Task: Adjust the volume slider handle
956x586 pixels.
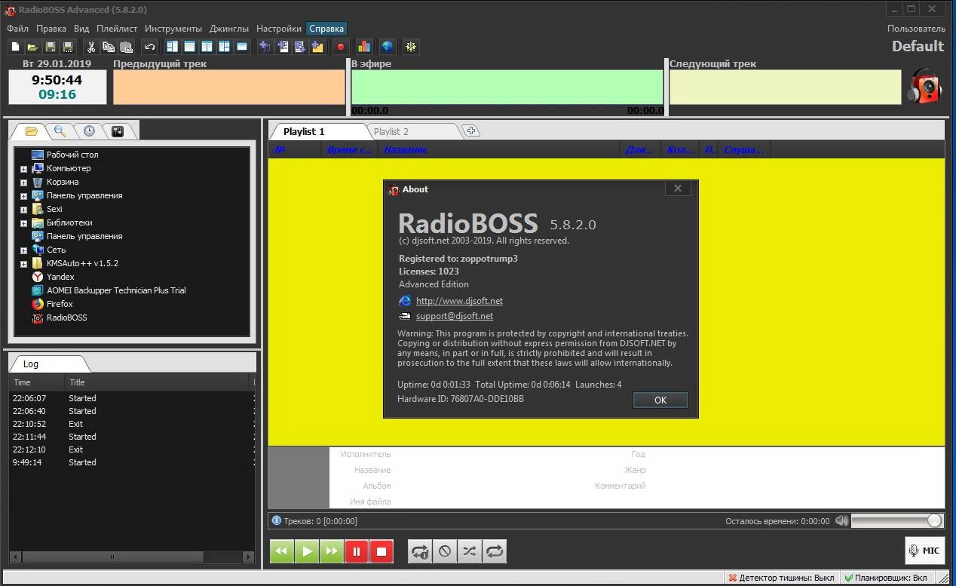Action: tap(934, 520)
